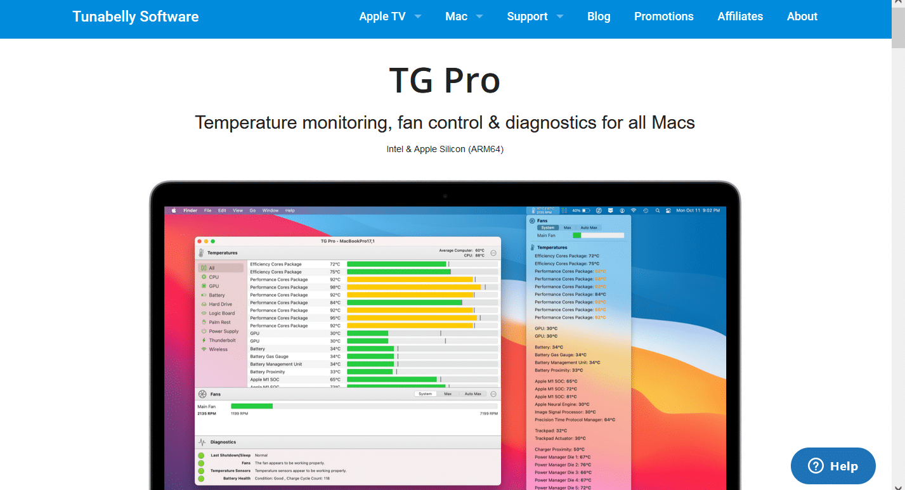Open the Finder menu in macOS menu bar
Image resolution: width=905 pixels, height=490 pixels.
(x=190, y=210)
